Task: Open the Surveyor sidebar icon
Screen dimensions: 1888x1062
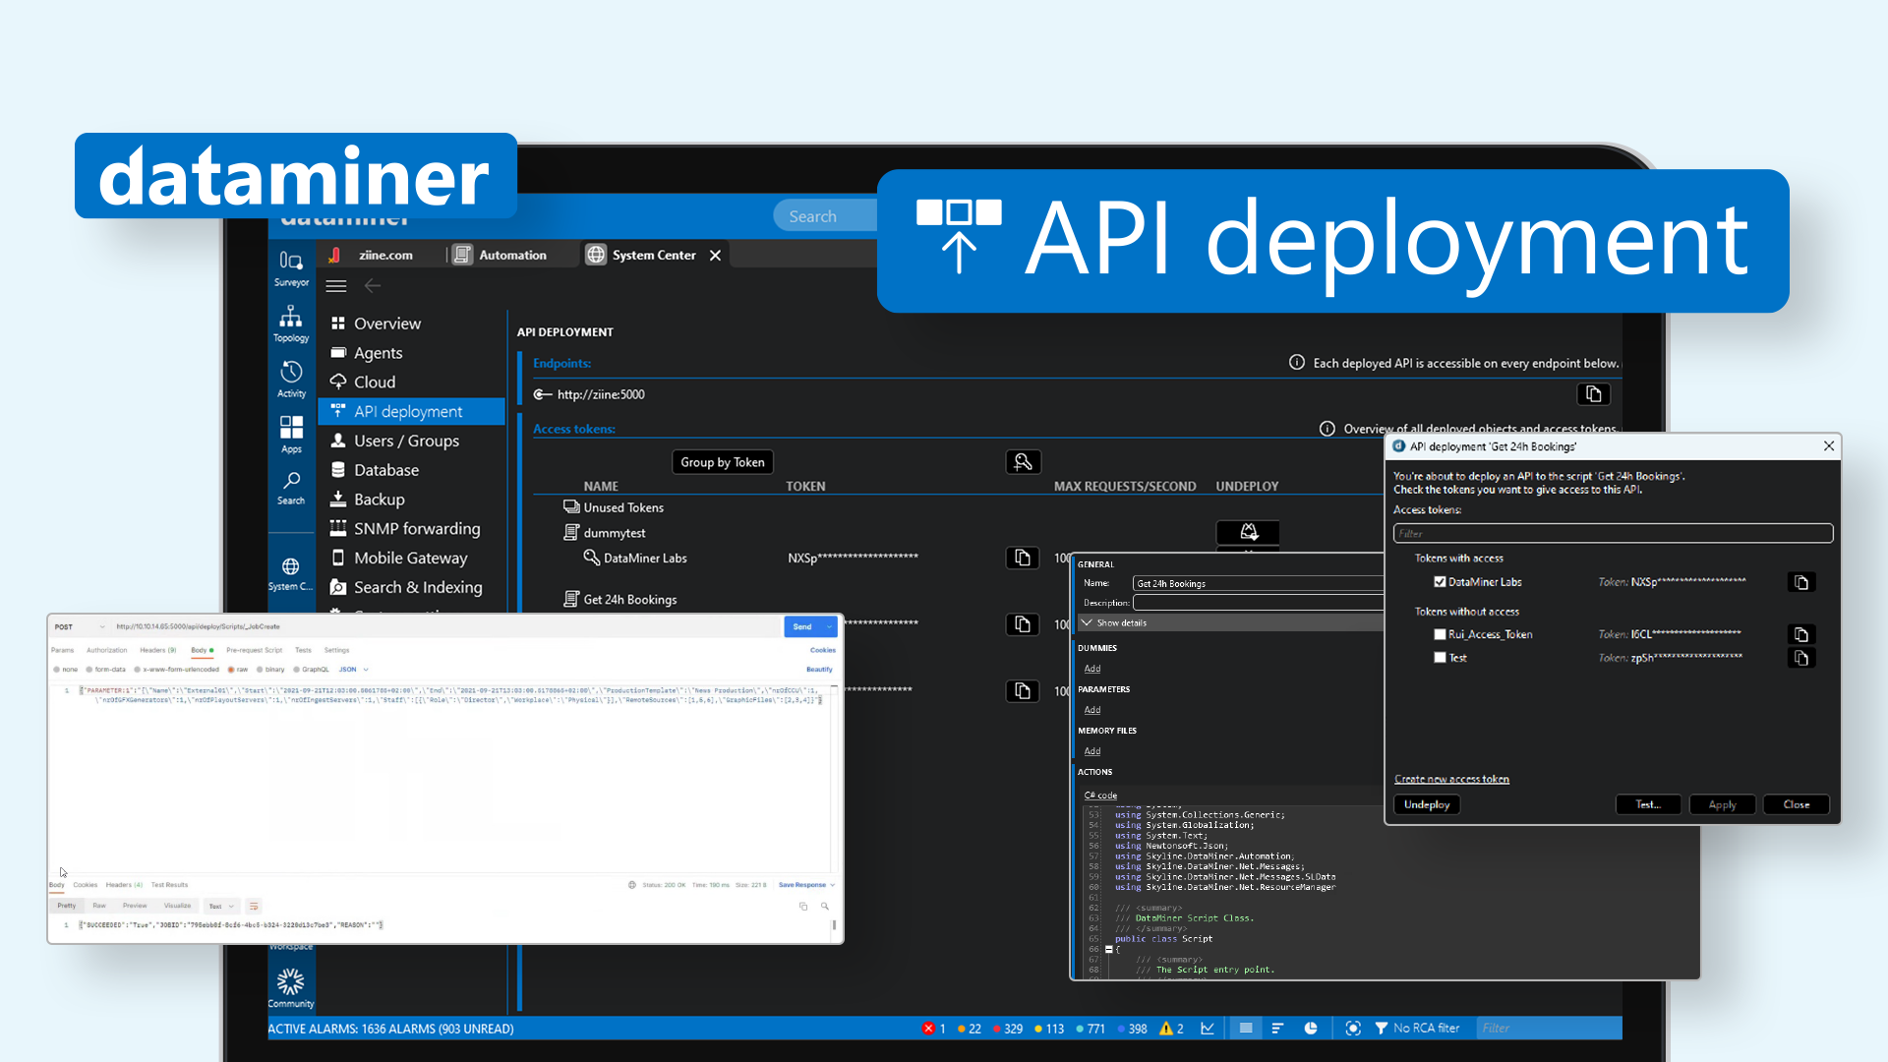Action: [x=291, y=261]
